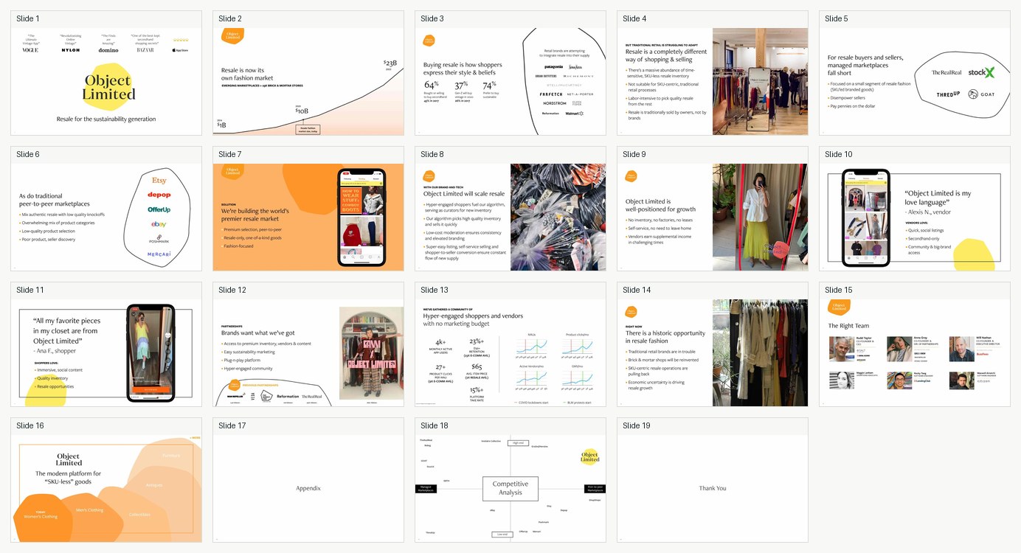This screenshot has width=1021, height=553.
Task: Open Slide 17 Appendix thumbnail
Action: [308, 488]
